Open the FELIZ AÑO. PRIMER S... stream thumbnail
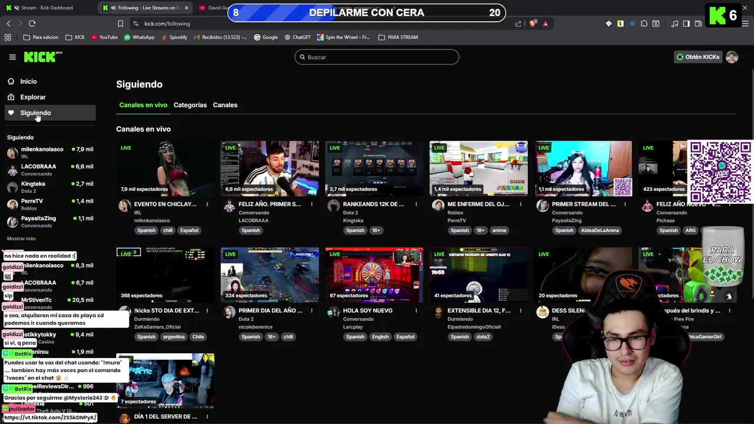The image size is (754, 424). coord(270,168)
